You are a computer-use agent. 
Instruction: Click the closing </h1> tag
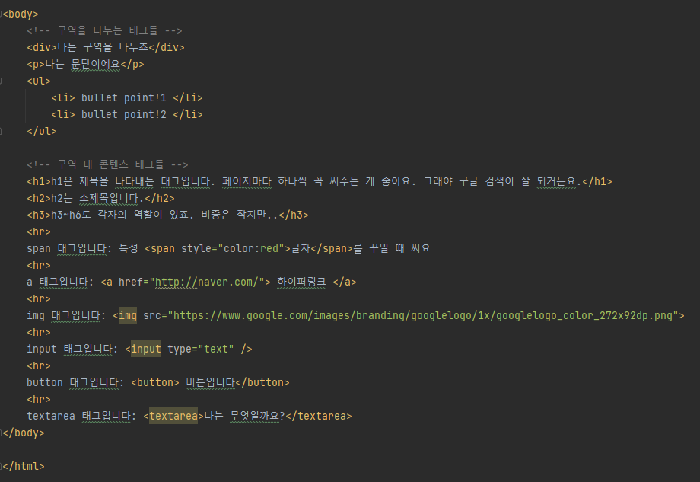coord(597,182)
